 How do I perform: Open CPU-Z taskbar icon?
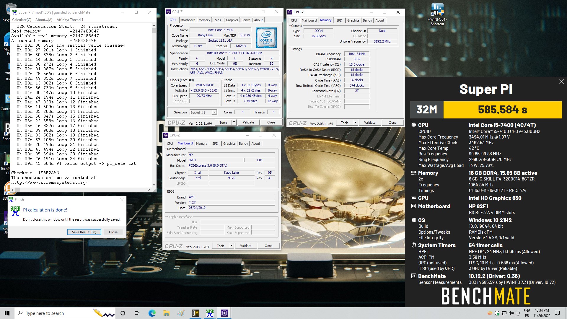(x=224, y=313)
